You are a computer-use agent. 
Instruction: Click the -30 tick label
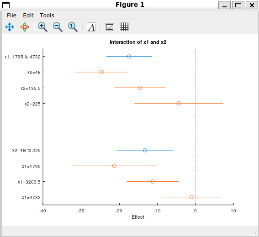[x=81, y=211]
